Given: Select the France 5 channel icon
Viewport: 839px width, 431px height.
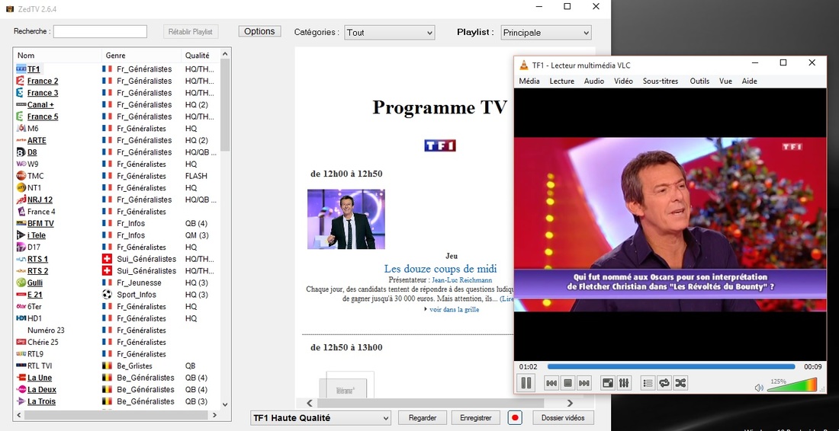Looking at the screenshot, I should (x=21, y=117).
